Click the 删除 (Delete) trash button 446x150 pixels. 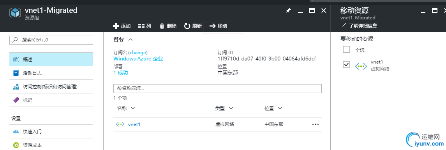pos(168,26)
